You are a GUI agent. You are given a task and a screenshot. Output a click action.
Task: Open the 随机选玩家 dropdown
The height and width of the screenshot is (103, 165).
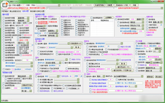[x=24, y=76]
